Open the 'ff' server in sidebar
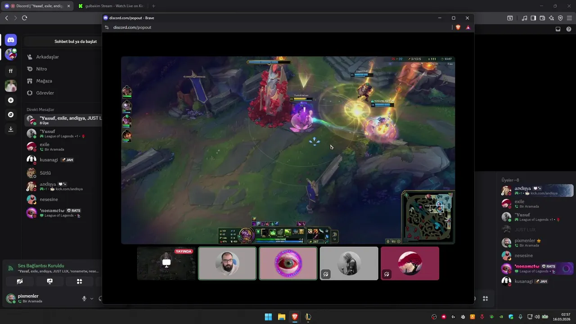 coord(11,71)
